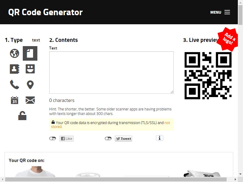Select the WiFi padlock QR type
Image resolution: width=243 pixels, height=182 pixels.
click(22, 116)
